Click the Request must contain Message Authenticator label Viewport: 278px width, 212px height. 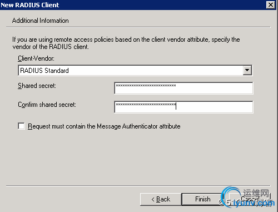(104, 126)
